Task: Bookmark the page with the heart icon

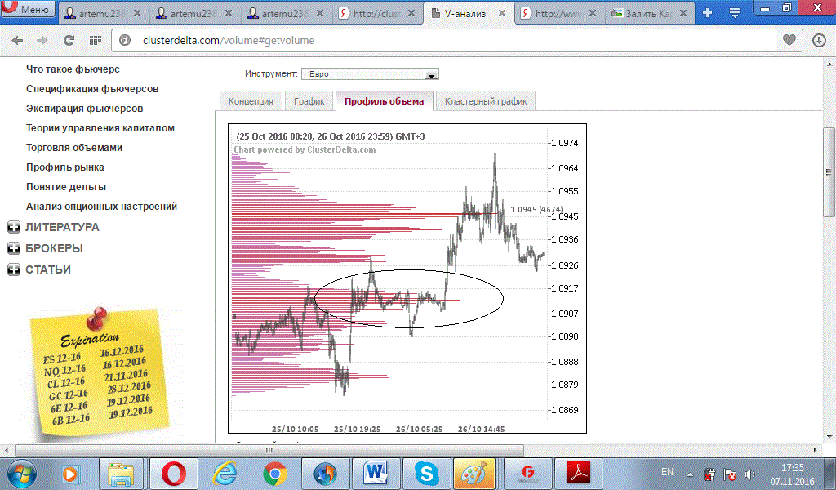Action: coord(789,40)
